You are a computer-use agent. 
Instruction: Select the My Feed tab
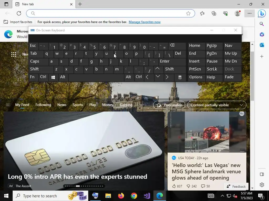[x=22, y=105]
